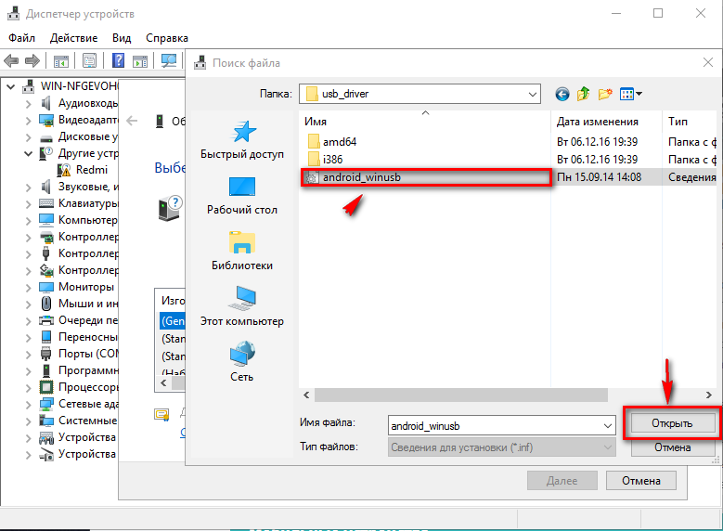Collapse the Другие устройства node
Viewport: 723px width, 531px height.
(28, 153)
